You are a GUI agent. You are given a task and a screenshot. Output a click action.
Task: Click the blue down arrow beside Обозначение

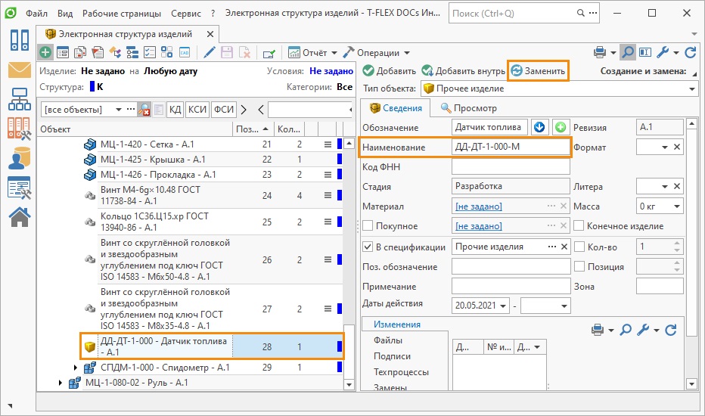(x=539, y=127)
